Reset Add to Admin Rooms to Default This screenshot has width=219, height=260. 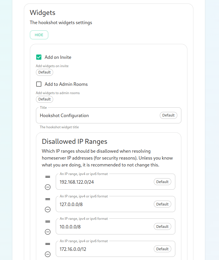coord(45,99)
